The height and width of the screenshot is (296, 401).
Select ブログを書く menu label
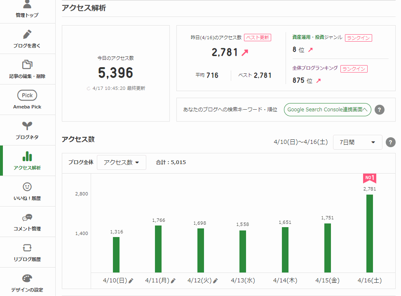[27, 46]
